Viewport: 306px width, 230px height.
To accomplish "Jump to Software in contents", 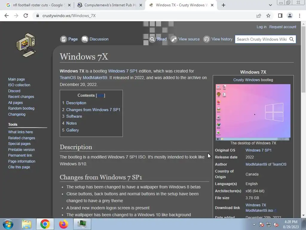I will (74, 116).
